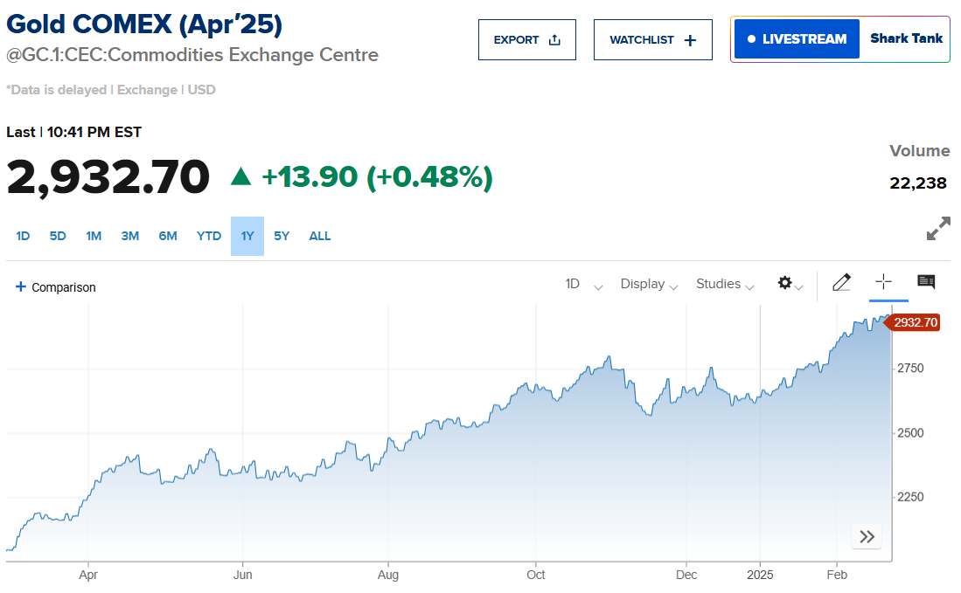Open the Livestream button
The width and height of the screenshot is (961, 593).
[797, 39]
